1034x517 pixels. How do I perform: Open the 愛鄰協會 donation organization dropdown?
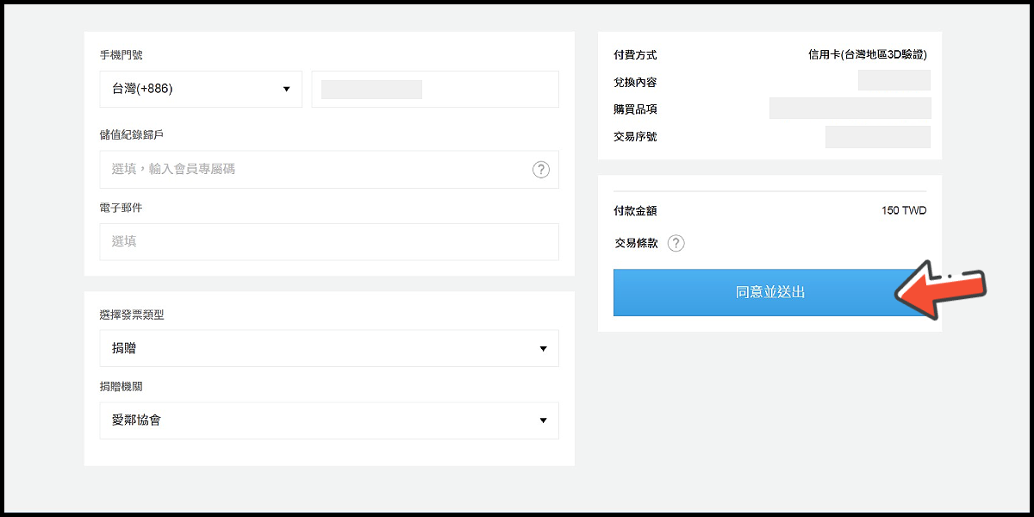click(x=329, y=420)
